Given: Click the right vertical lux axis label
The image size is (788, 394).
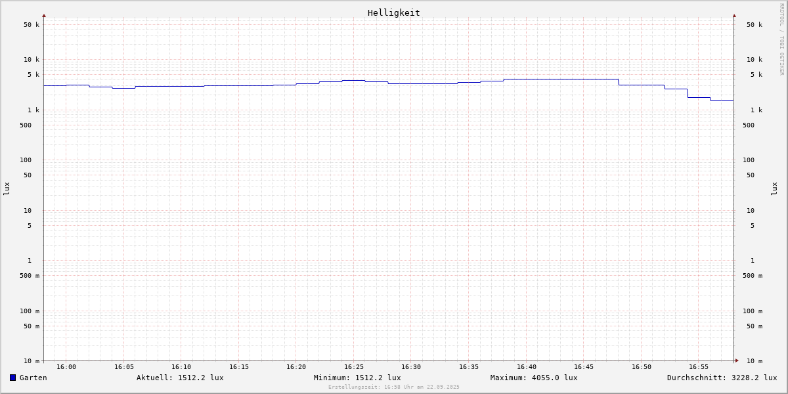Looking at the screenshot, I should (x=774, y=188).
